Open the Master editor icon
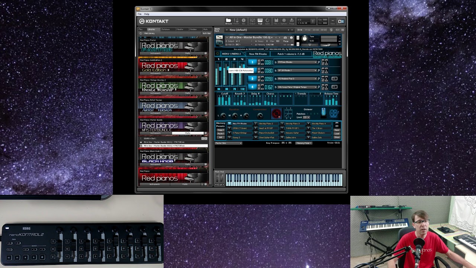This screenshot has height=268, width=476. click(x=236, y=21)
